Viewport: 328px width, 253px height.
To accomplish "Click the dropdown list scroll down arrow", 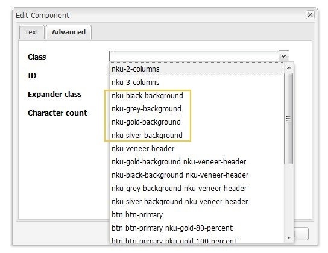I will (289, 238).
